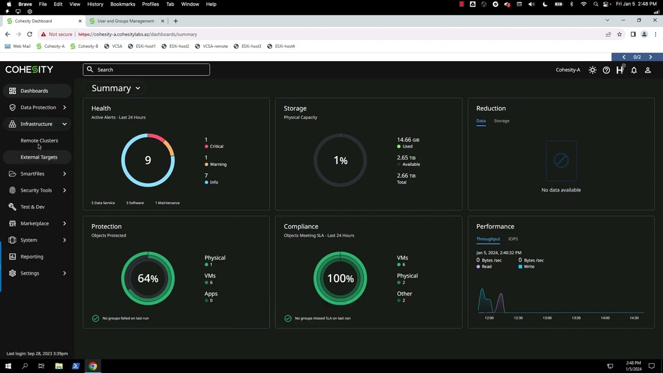Open the Bookmarks menu
Viewport: 663px width, 373px height.
pos(123,4)
